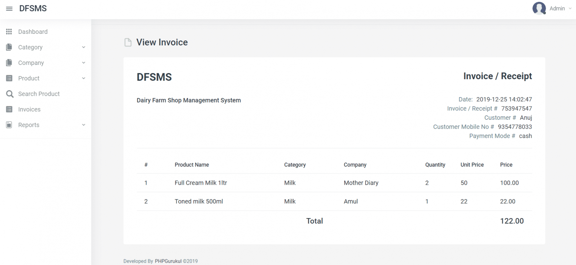Click the mobile number 9354778033
576x265 pixels.
(x=515, y=127)
